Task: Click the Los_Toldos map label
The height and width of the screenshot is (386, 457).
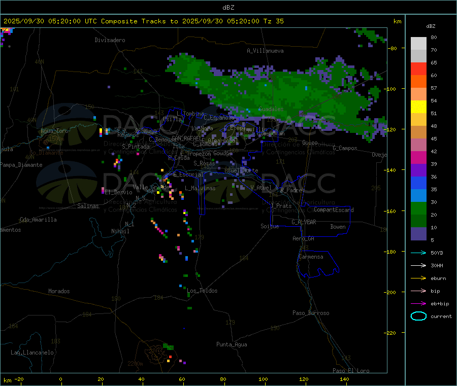Action: coord(202,291)
